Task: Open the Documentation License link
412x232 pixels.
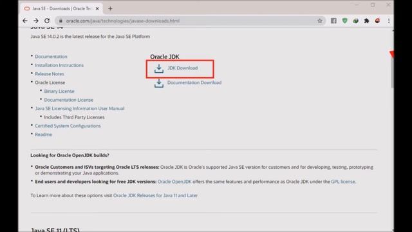Action: click(69, 100)
